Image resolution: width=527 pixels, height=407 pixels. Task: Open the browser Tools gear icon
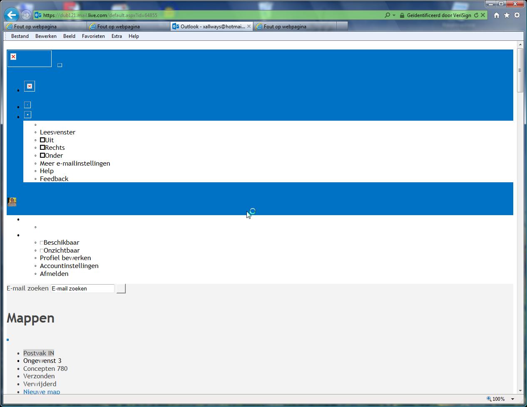click(x=517, y=15)
